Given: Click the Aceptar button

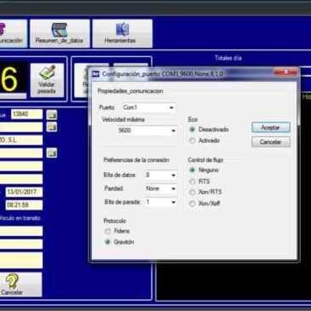Looking at the screenshot, I should (271, 128).
